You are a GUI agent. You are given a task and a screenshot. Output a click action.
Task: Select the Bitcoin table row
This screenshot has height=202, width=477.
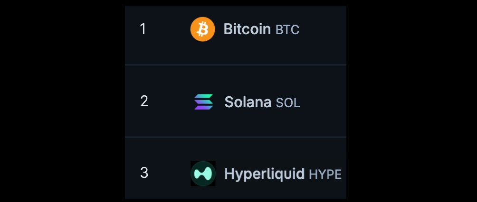(236, 35)
